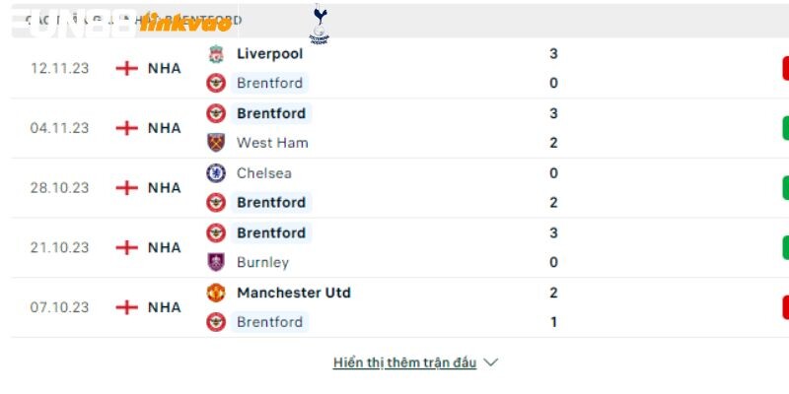Screen dimensions: 789x394
Task: Click Brentford crest in the 12.11.23 match
Action: click(x=216, y=83)
